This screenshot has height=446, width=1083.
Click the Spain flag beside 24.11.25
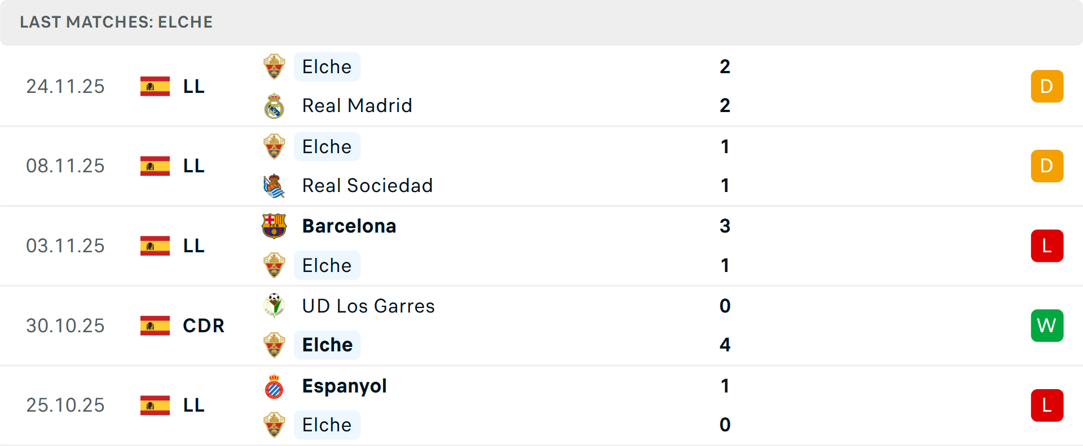155,86
